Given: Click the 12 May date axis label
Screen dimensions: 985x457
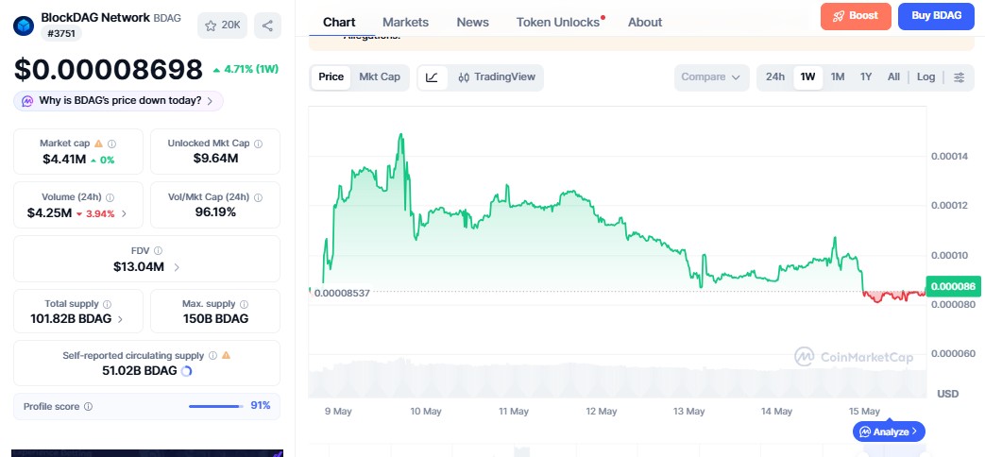Looking at the screenshot, I should [602, 411].
